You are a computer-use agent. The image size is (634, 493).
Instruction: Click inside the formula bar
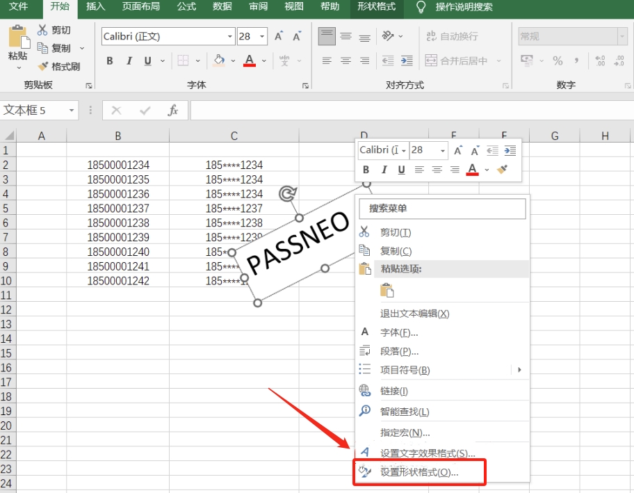pos(412,111)
